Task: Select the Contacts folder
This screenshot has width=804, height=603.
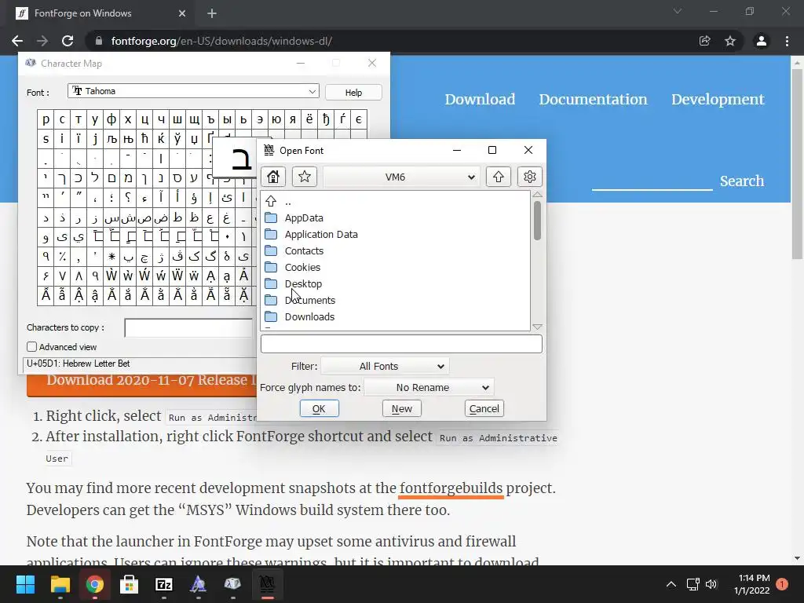Action: [x=304, y=250]
